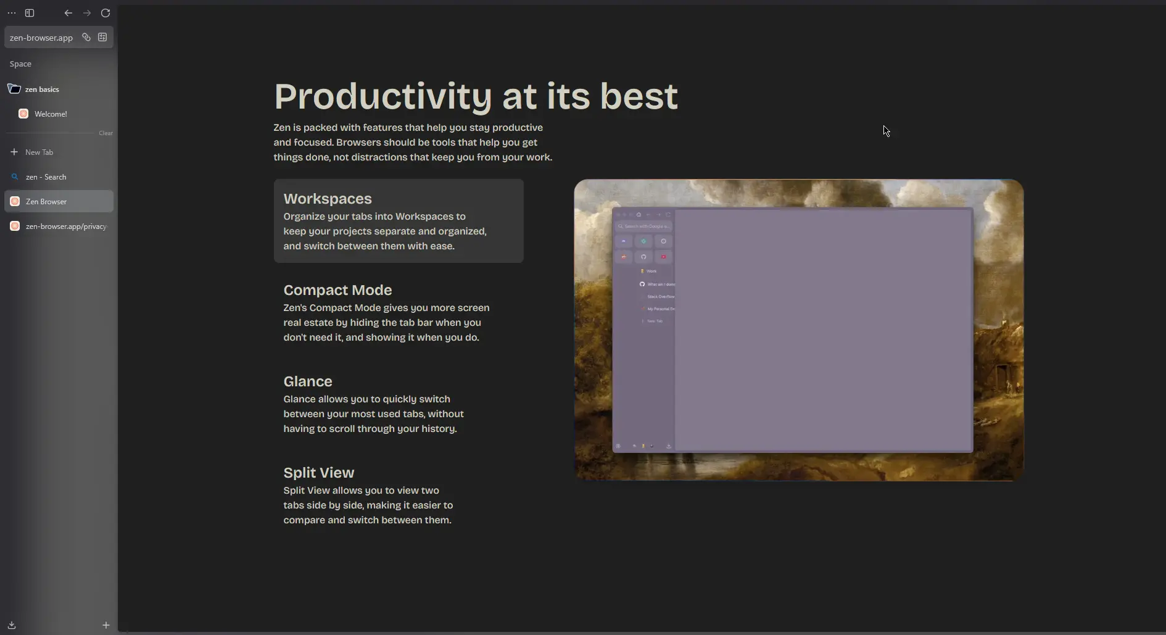Click the Workspaces preview image

coord(799,330)
